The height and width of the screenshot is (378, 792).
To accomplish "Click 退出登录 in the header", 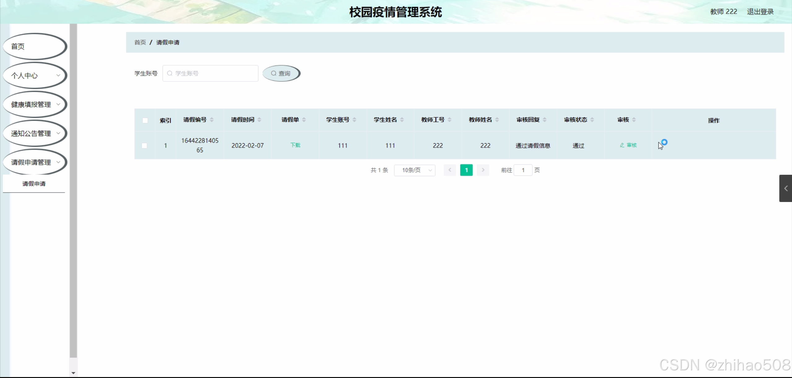I will click(x=760, y=12).
